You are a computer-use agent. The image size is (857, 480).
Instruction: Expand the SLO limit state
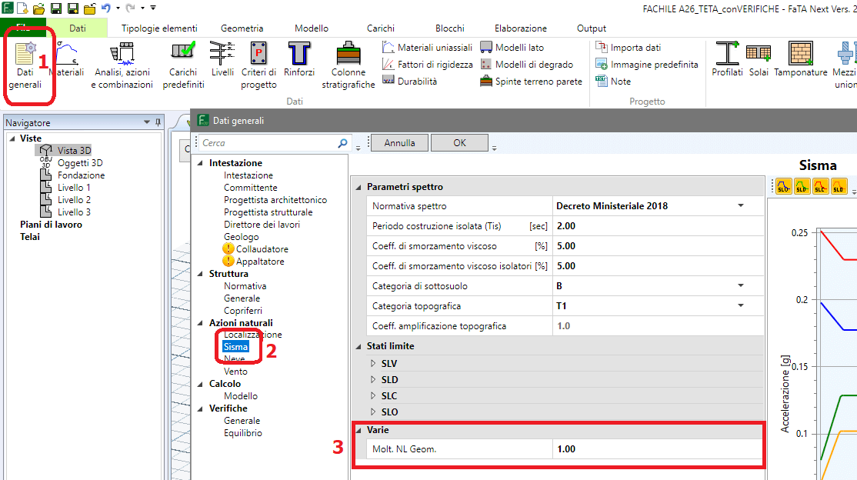tap(373, 412)
